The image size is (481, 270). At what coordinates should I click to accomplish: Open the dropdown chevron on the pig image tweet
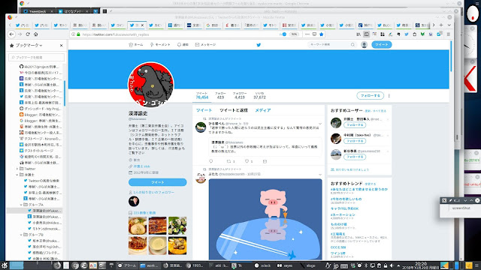[320, 175]
